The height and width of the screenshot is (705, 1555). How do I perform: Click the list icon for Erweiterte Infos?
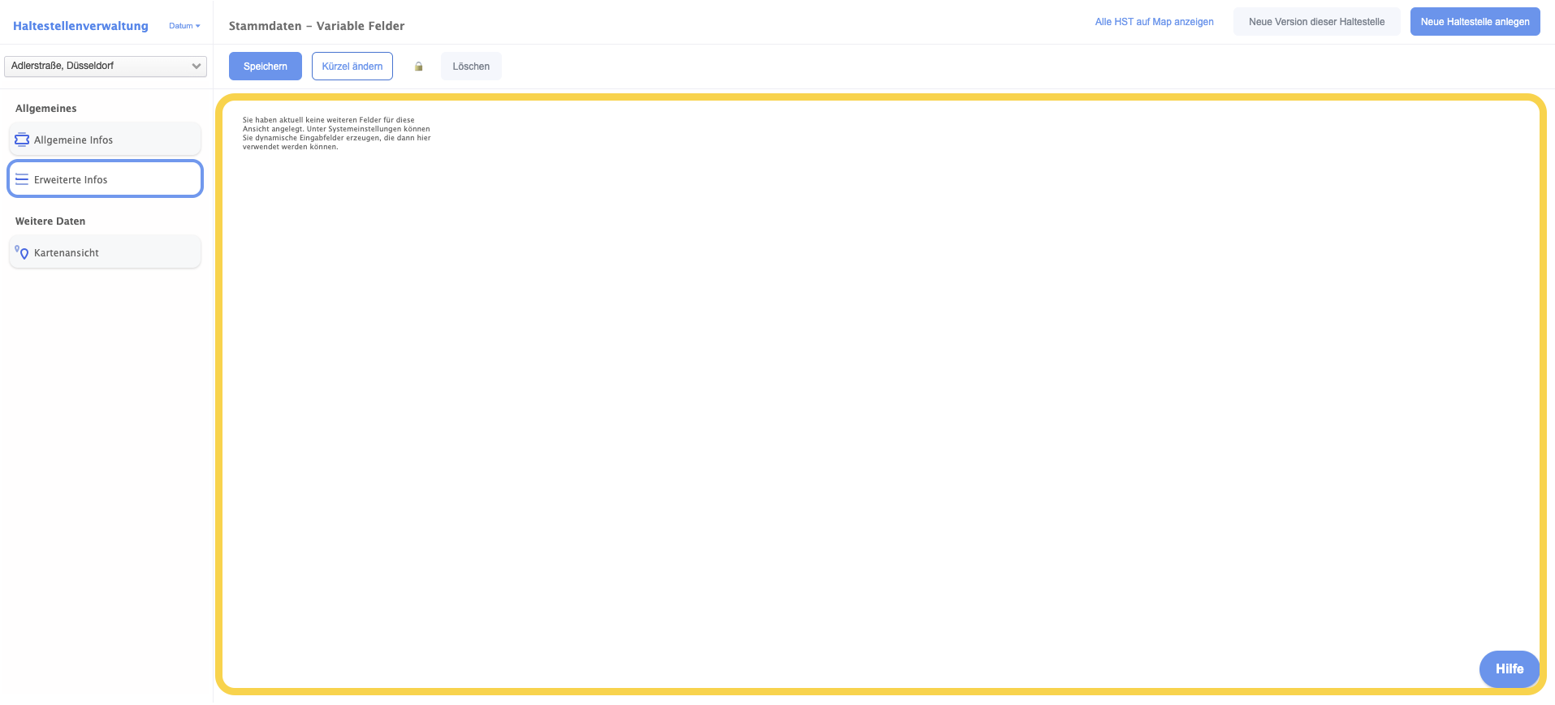(22, 179)
